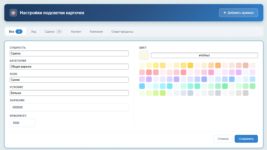
Task: Click the palette icon in the header
Action: 13,13
